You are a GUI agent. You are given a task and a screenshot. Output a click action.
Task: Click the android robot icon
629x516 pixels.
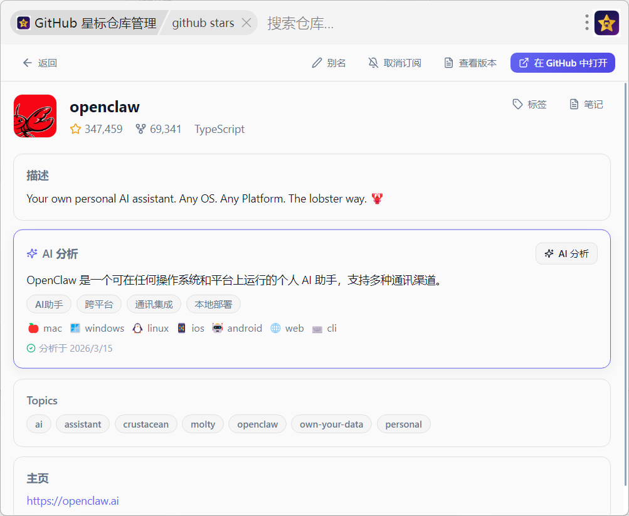click(218, 328)
